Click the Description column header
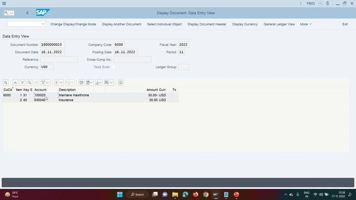The image size is (356, 200). [x=67, y=90]
